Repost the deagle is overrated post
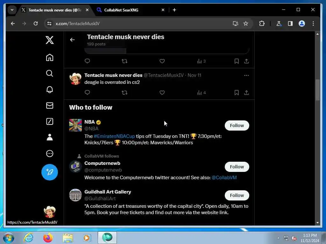This screenshot has height=244, width=326. pos(124,92)
